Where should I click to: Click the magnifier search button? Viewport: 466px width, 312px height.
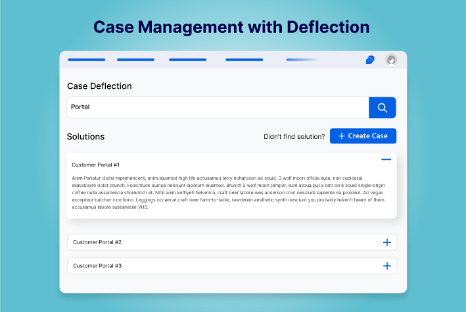382,107
